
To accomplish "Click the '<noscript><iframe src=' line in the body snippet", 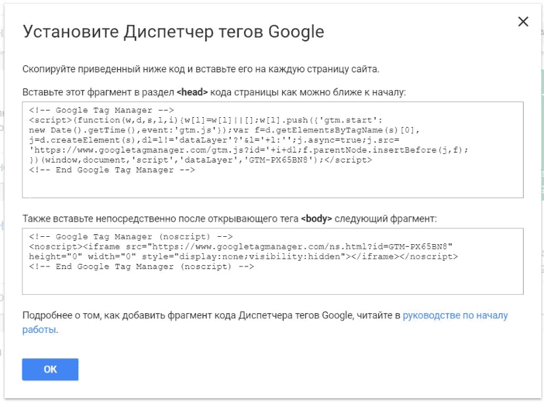I will pyautogui.click(x=241, y=247).
